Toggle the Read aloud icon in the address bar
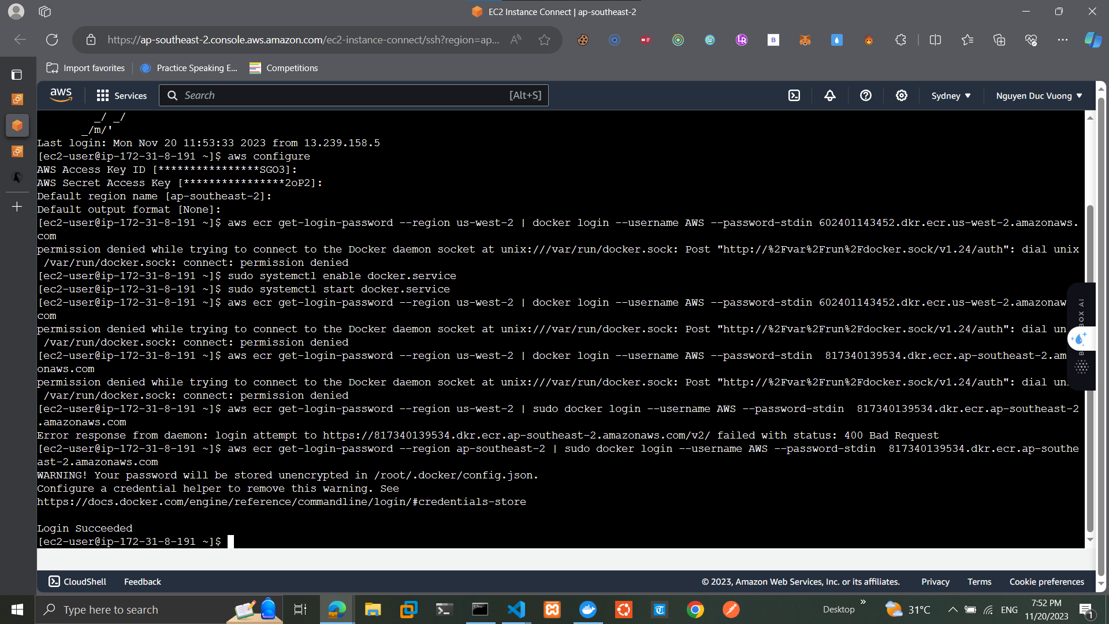The image size is (1109, 624). [x=516, y=40]
